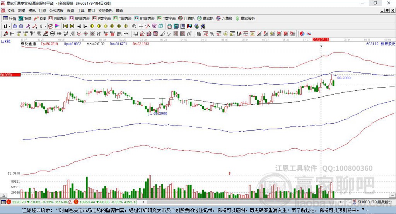Open 9P四方形 tool

(x=80, y=19)
